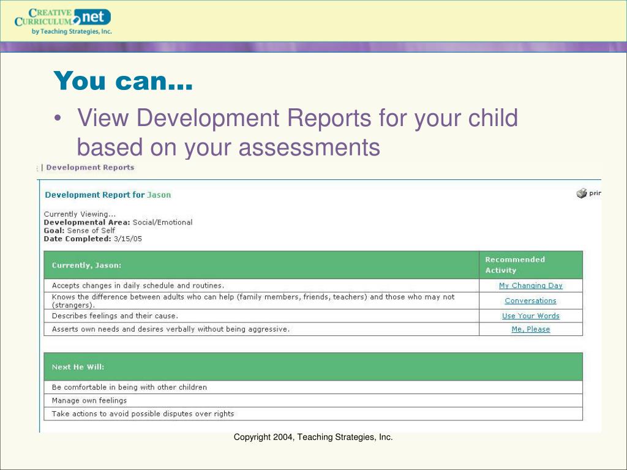The height and width of the screenshot is (470, 627).
Task: Click row 'Take actions to avoid possible disputes over rights'
Action: pyautogui.click(x=313, y=414)
